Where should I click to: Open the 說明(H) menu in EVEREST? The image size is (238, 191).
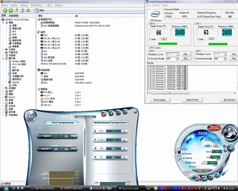click(59, 5)
